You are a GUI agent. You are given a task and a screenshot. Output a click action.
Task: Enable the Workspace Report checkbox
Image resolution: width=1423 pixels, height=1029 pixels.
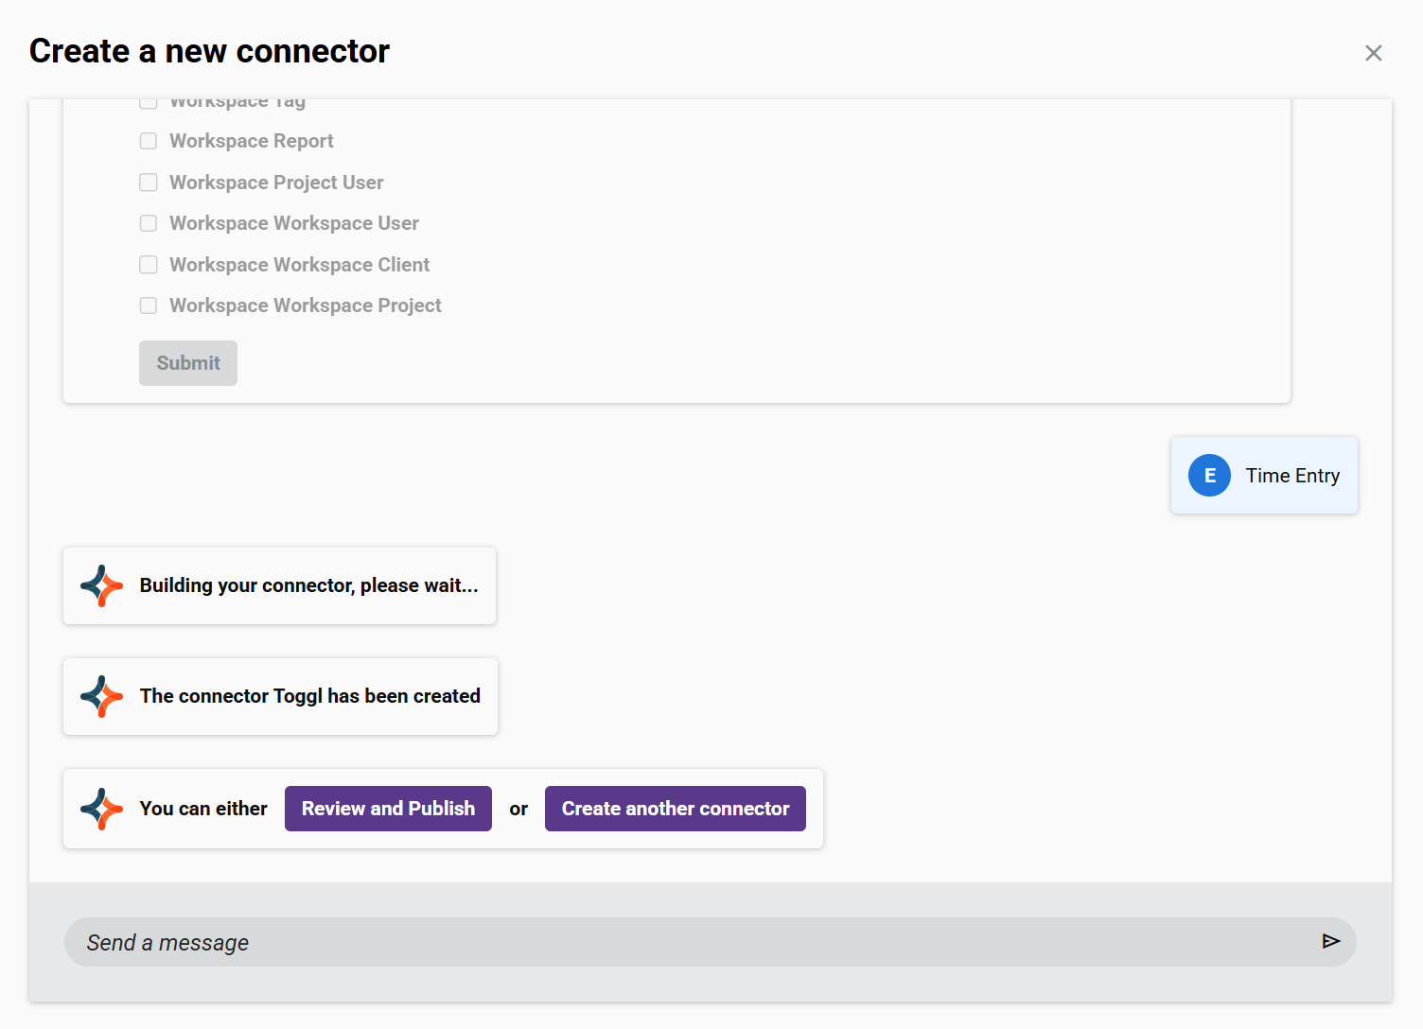tap(148, 141)
